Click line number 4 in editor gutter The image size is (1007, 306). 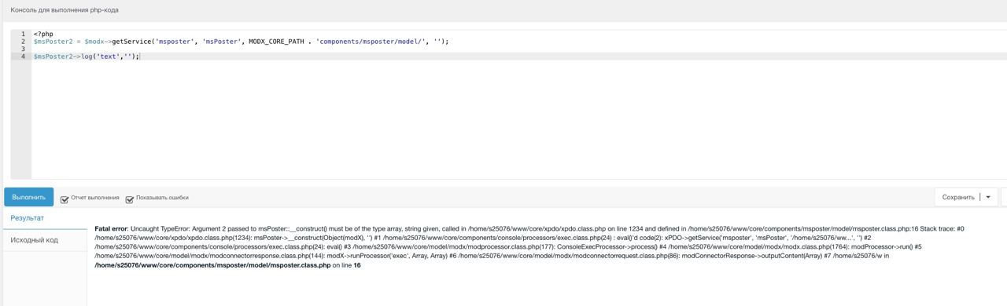click(24, 56)
